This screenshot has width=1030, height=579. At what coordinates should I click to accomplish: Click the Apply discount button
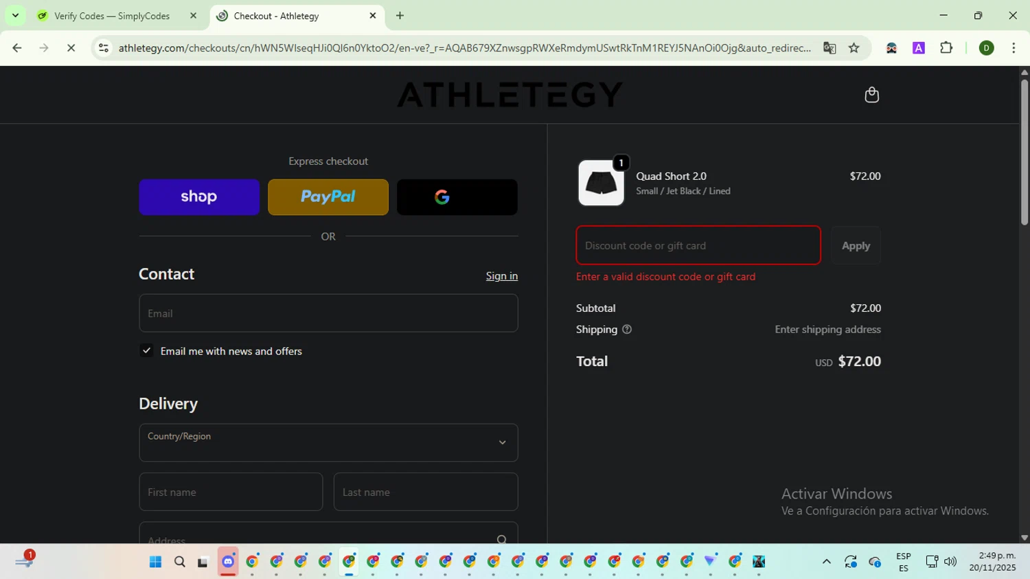coord(856,245)
